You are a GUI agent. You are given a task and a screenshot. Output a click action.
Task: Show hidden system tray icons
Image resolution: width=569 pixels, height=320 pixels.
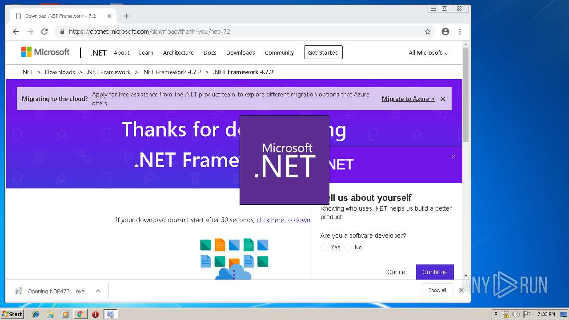496,314
